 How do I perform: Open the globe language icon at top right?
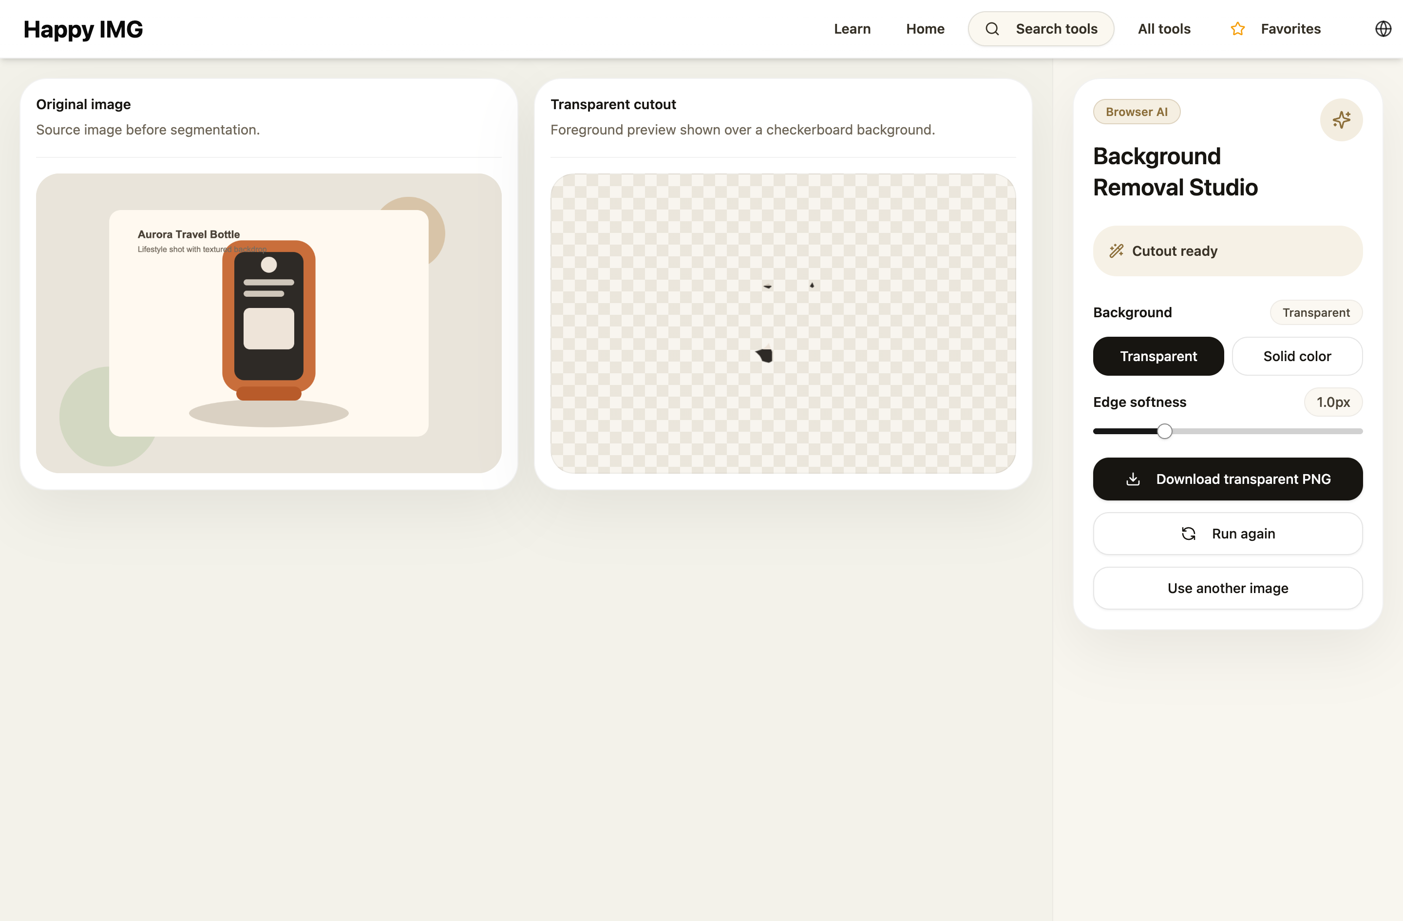coord(1384,28)
